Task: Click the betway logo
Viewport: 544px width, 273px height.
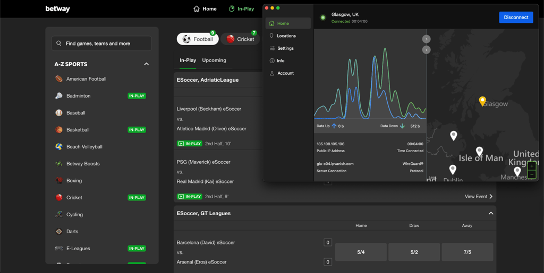Action: click(x=57, y=8)
